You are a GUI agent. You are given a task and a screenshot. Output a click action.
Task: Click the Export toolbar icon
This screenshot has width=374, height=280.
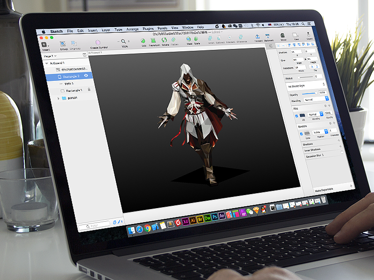point(308,34)
